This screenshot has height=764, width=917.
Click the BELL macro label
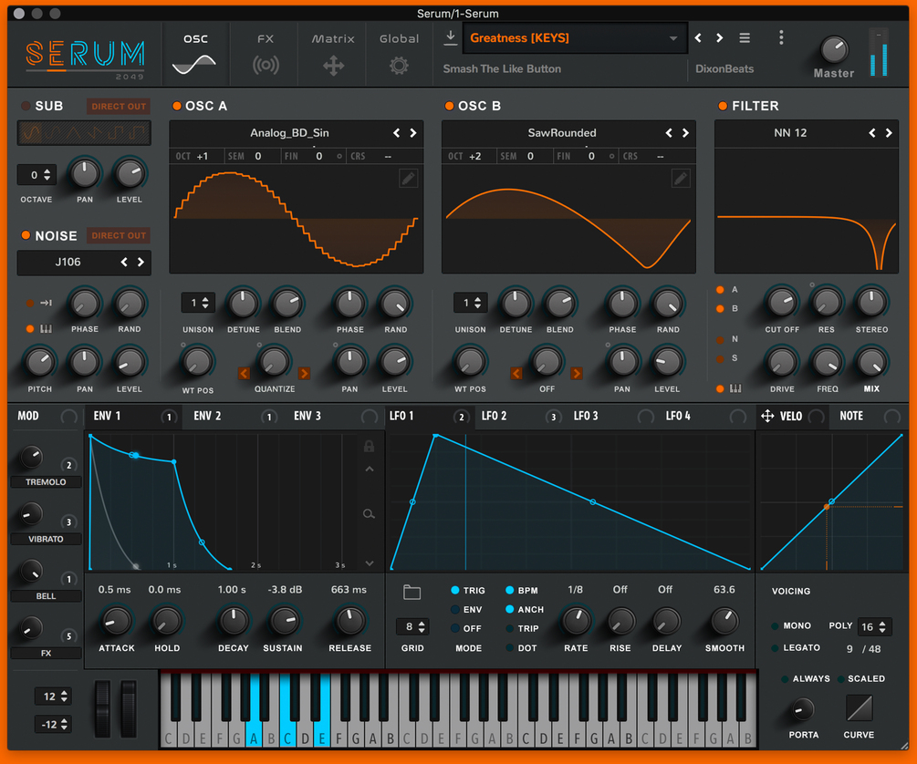coord(47,596)
